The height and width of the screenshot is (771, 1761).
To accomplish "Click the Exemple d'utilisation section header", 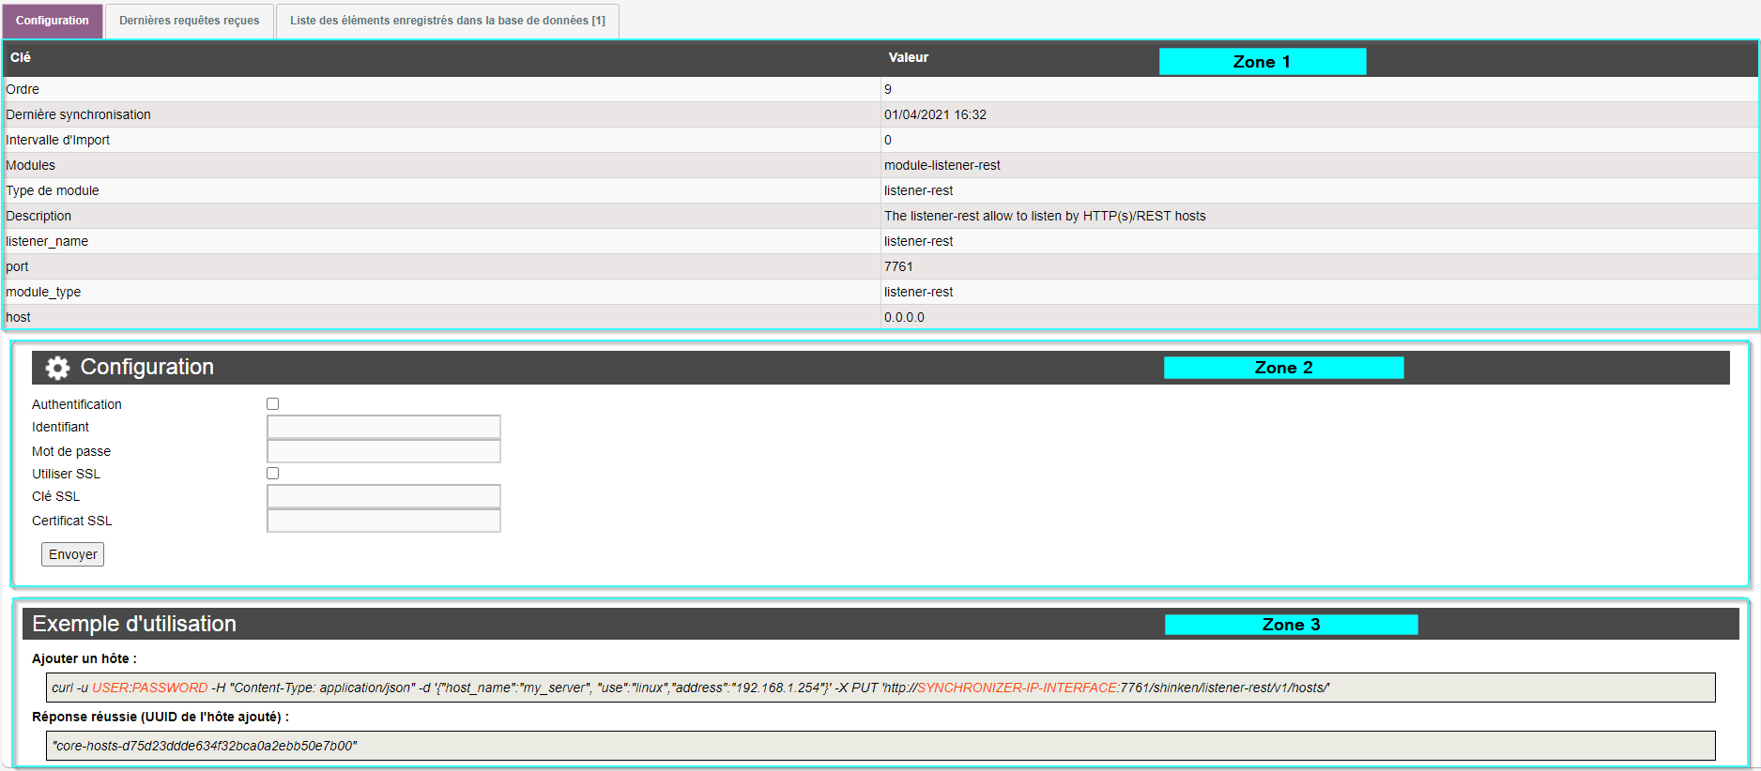I will point(134,624).
